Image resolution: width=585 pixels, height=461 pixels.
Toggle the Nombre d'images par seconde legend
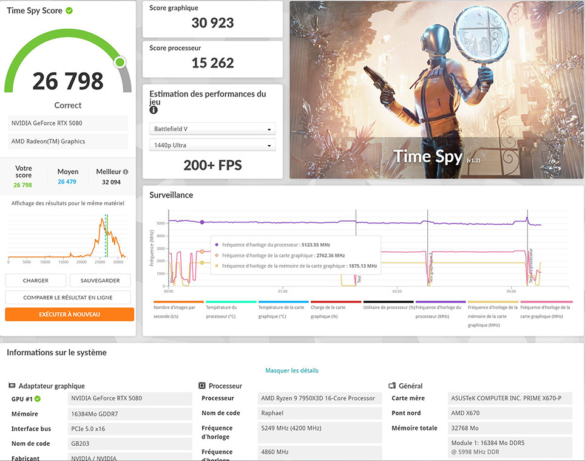click(x=178, y=310)
